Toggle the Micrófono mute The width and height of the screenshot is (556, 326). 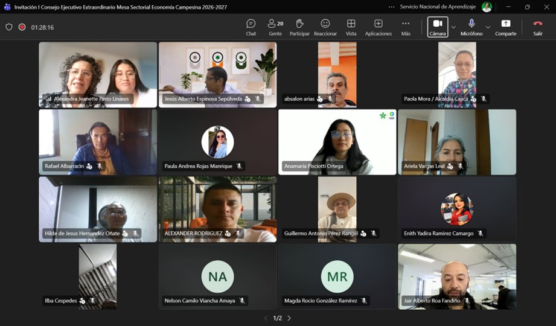click(471, 27)
